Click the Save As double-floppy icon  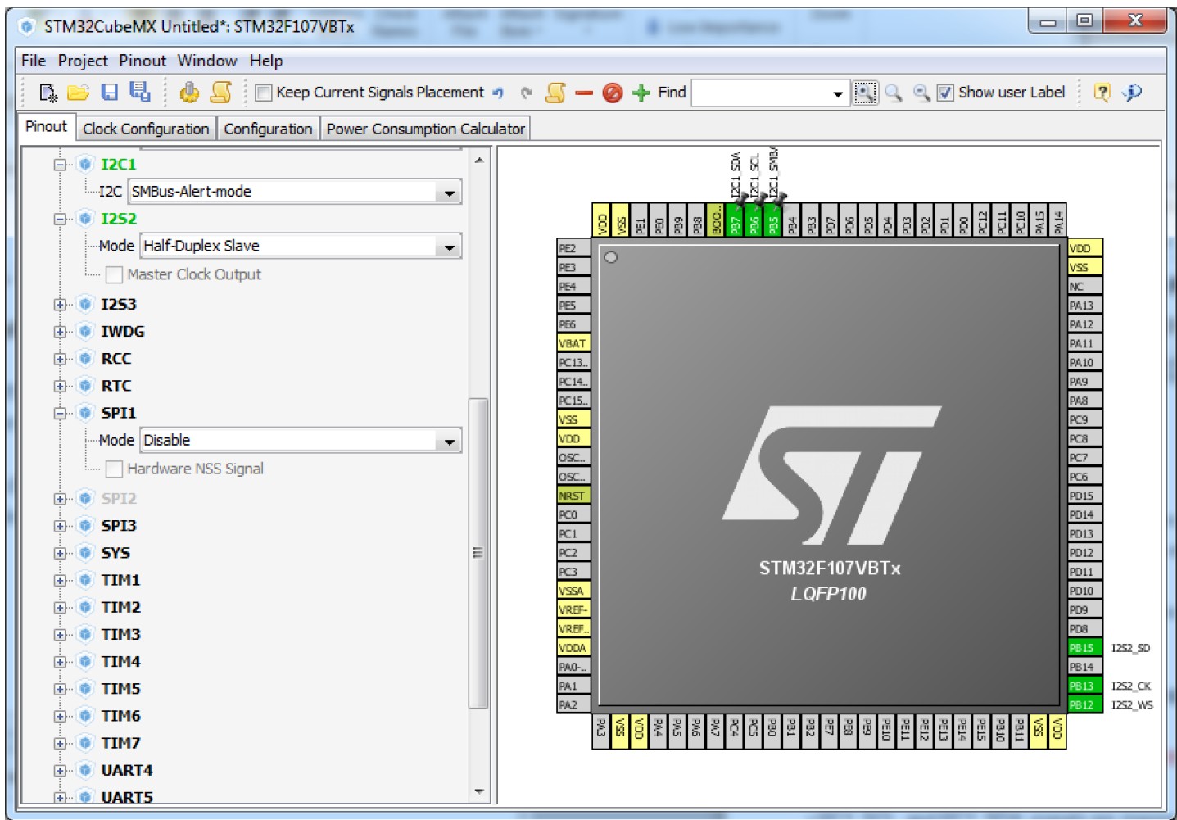pyautogui.click(x=140, y=93)
